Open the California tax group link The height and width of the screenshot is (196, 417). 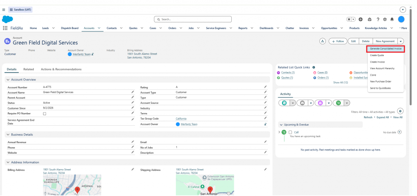181,118
